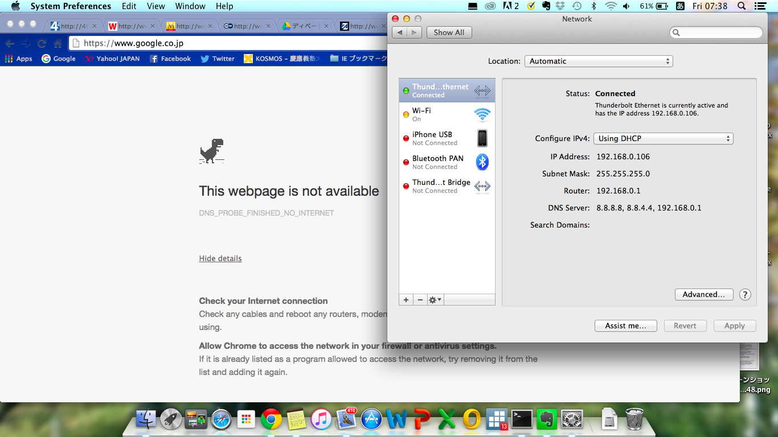Open the Google bookmark in Chrome

(59, 59)
